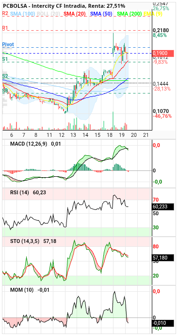The width and height of the screenshot is (178, 336).
Task: Click the RSI (14) indicator title
Action: (19, 193)
